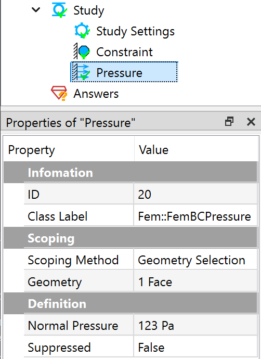Collapse the Study tree node
The height and width of the screenshot is (359, 261).
36,10
